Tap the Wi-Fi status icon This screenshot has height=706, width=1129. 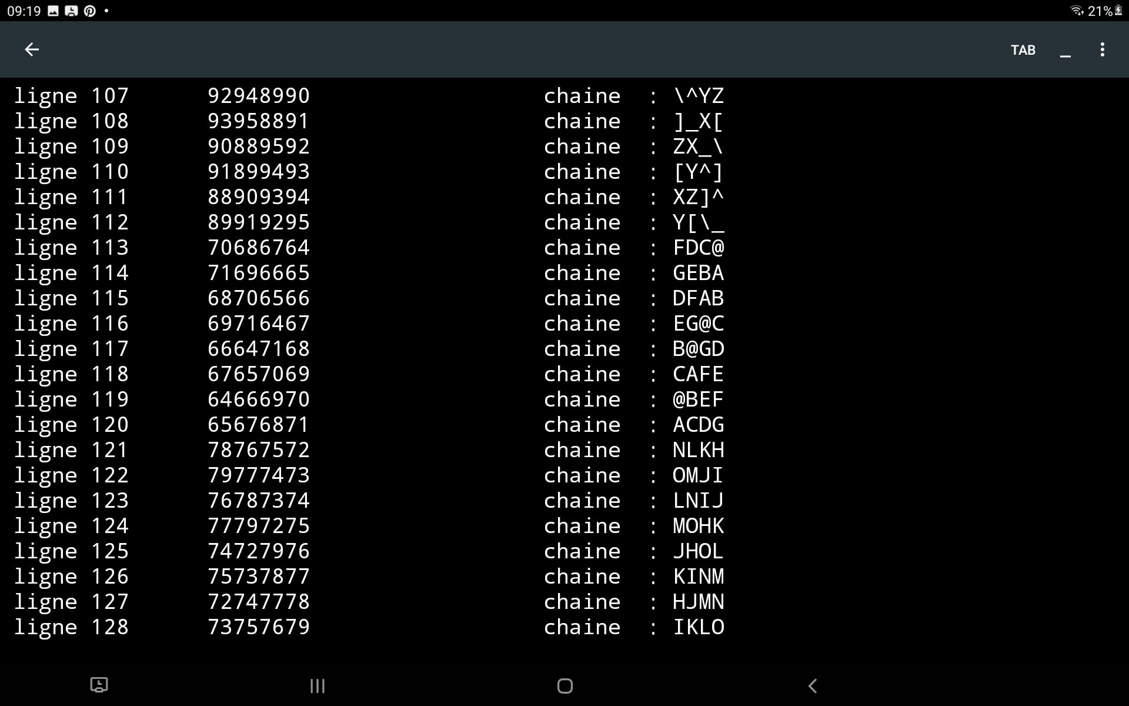[1076, 11]
